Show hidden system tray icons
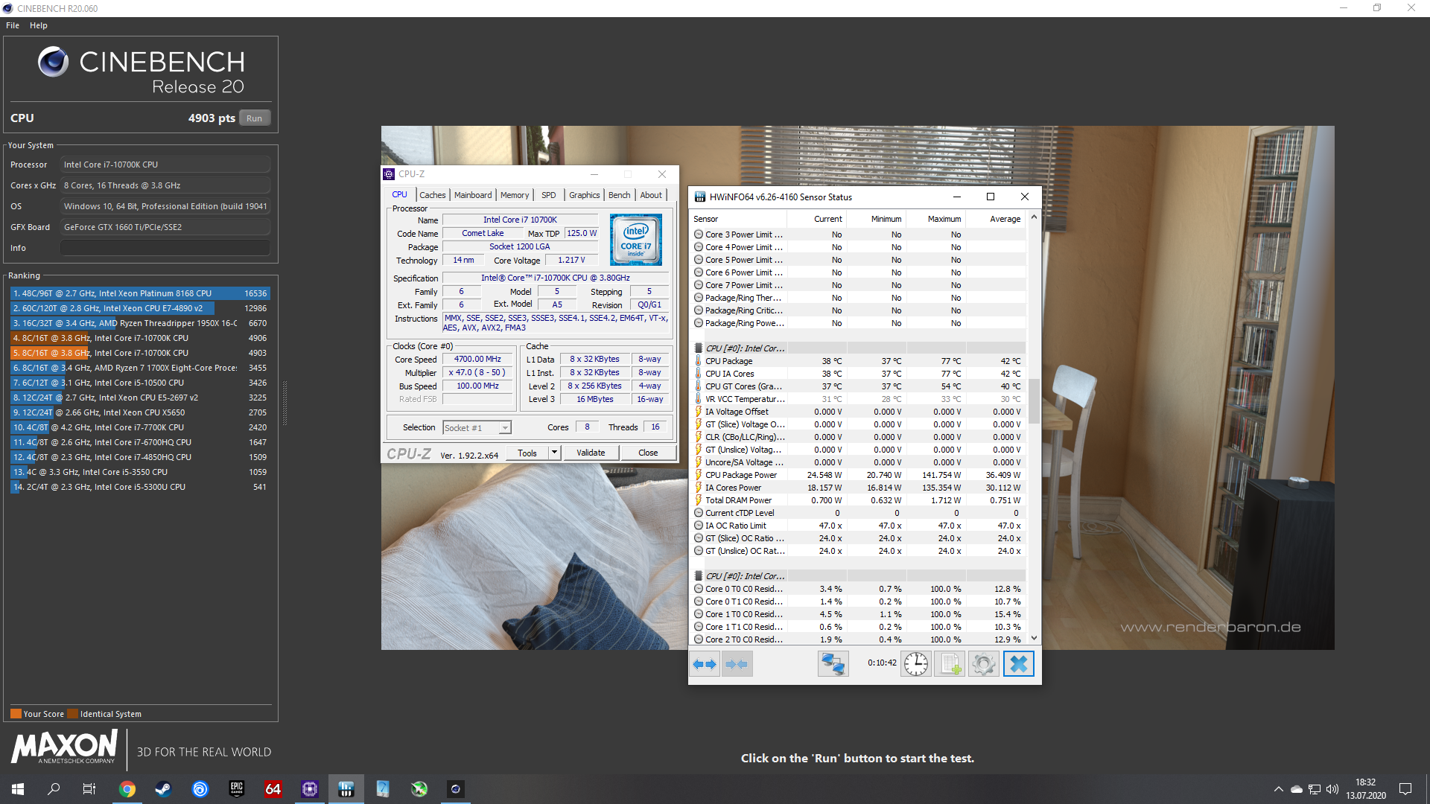This screenshot has height=804, width=1430. [x=1279, y=789]
